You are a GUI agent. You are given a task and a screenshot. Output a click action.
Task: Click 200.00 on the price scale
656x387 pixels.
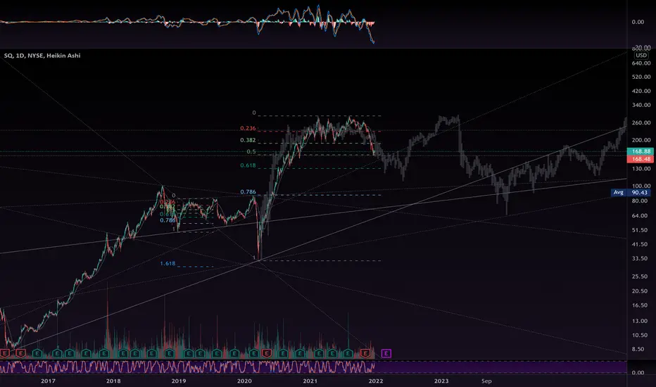click(x=641, y=140)
